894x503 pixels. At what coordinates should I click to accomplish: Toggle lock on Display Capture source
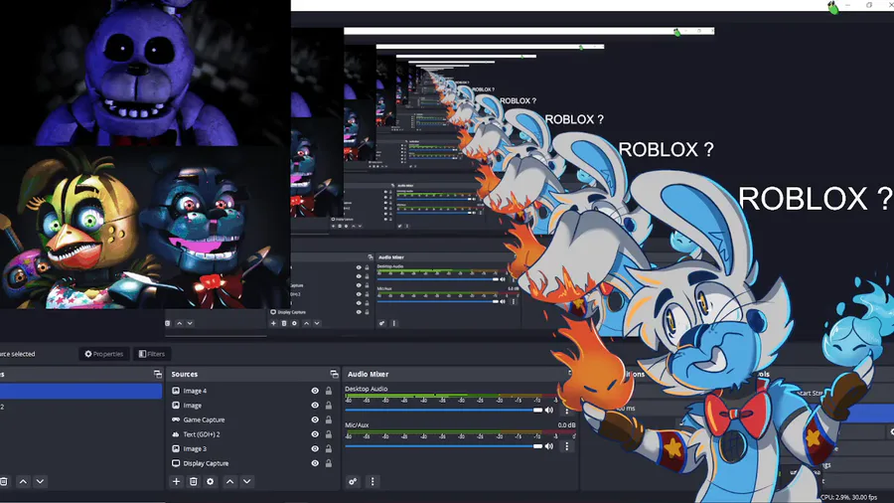[x=329, y=463]
